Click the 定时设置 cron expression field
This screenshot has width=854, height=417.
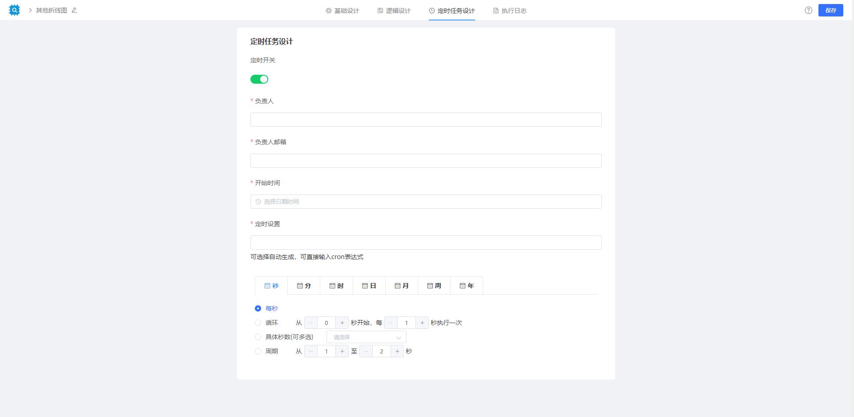426,243
